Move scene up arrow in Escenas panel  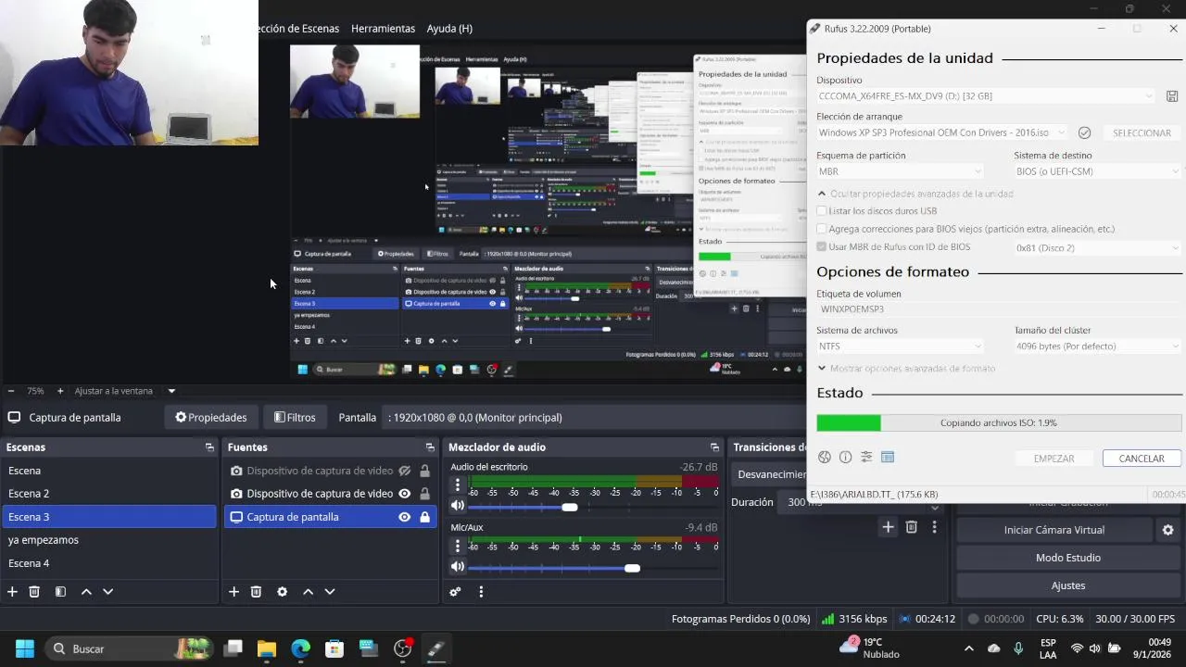[86, 591]
